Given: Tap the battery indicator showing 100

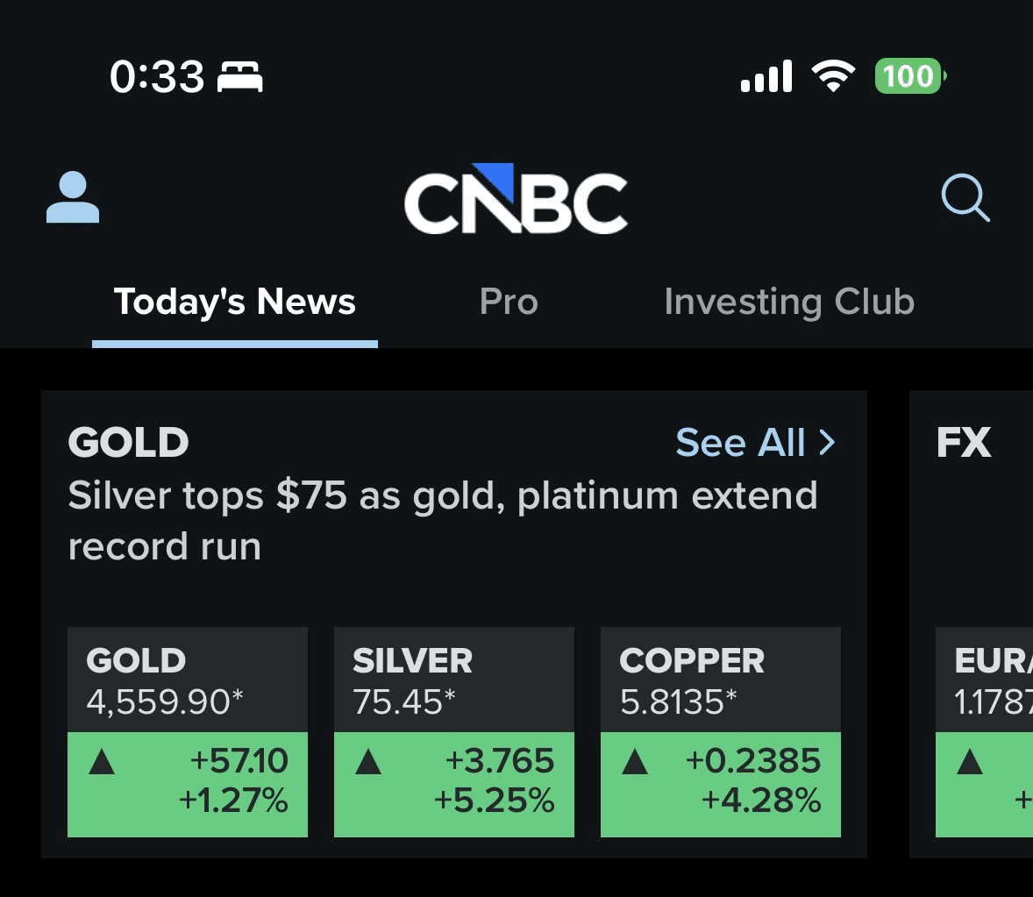Looking at the screenshot, I should (909, 77).
